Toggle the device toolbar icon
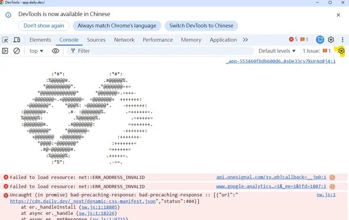The height and width of the screenshot is (220, 349). click(x=17, y=40)
